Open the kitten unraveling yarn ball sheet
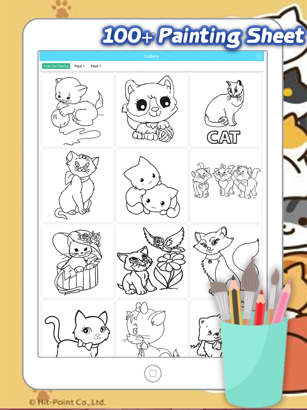The width and height of the screenshot is (307, 410). click(78, 110)
